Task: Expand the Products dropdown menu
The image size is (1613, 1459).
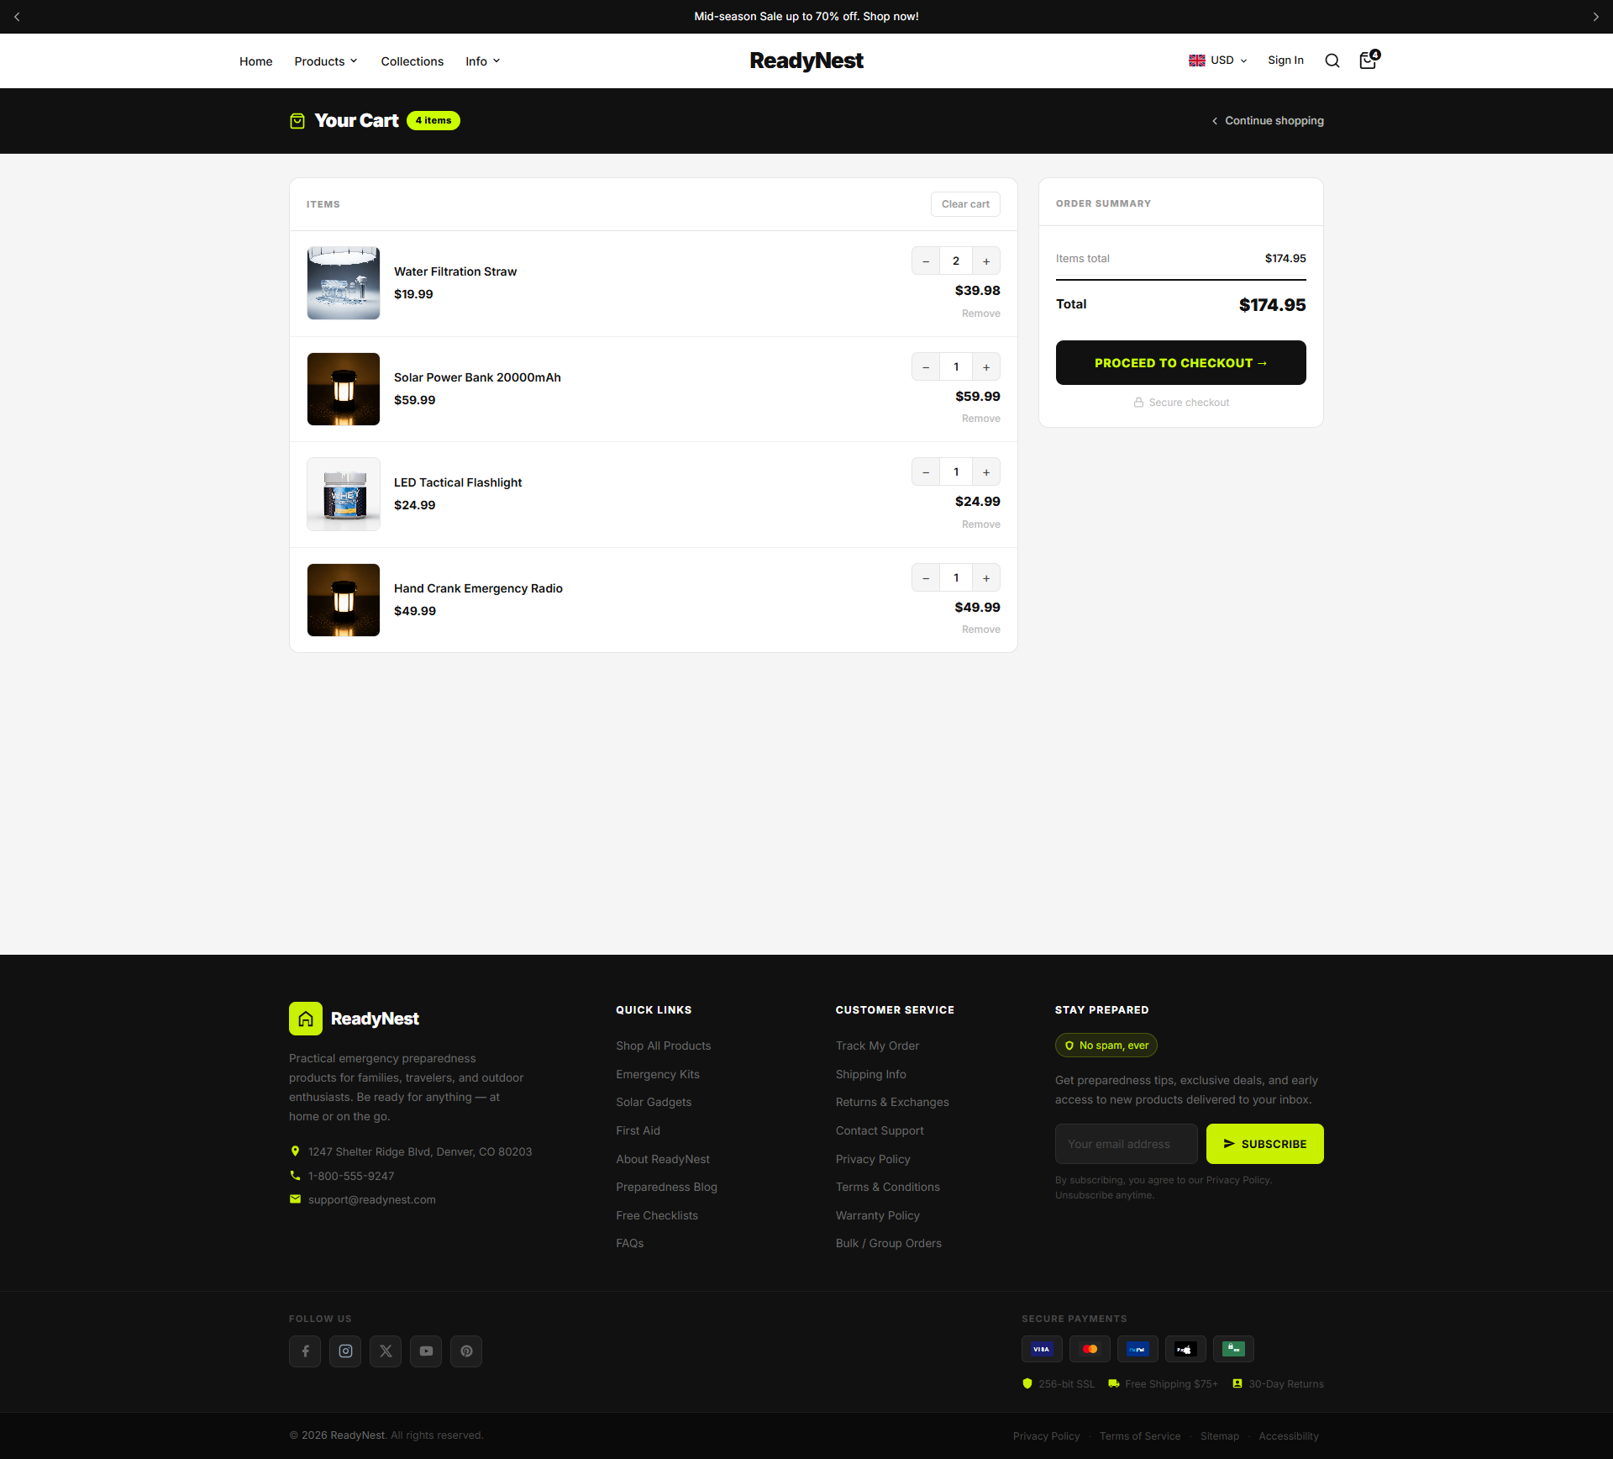Action: point(326,61)
